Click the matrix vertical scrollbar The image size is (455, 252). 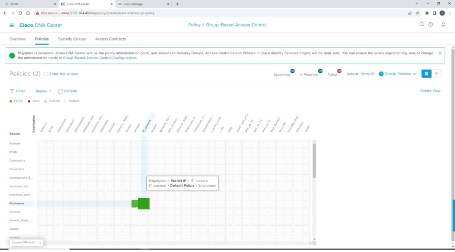(314, 161)
